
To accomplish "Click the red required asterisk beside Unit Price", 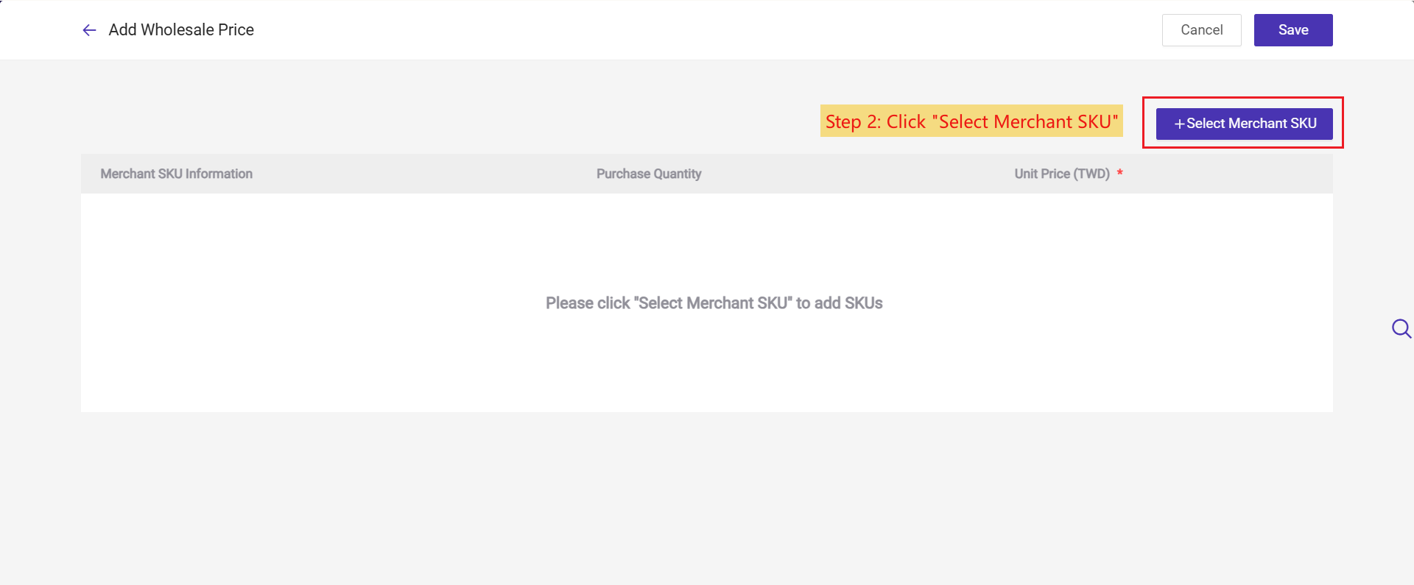I will click(x=1119, y=173).
